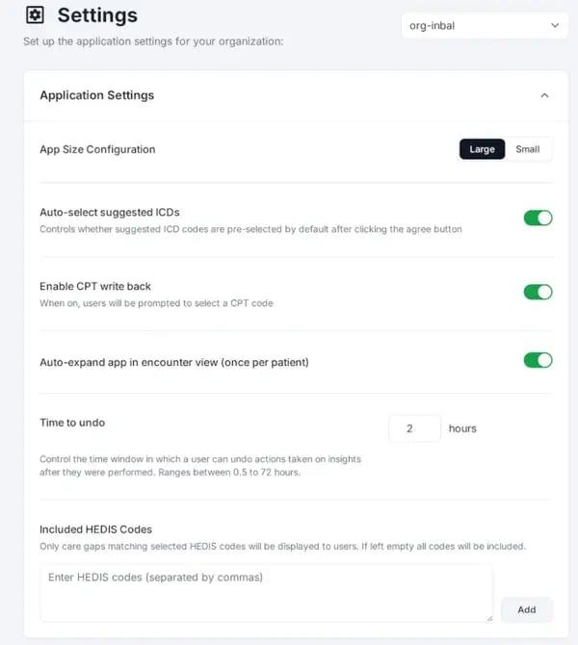Click the Auto-expand app in encounter view label

coord(173,362)
